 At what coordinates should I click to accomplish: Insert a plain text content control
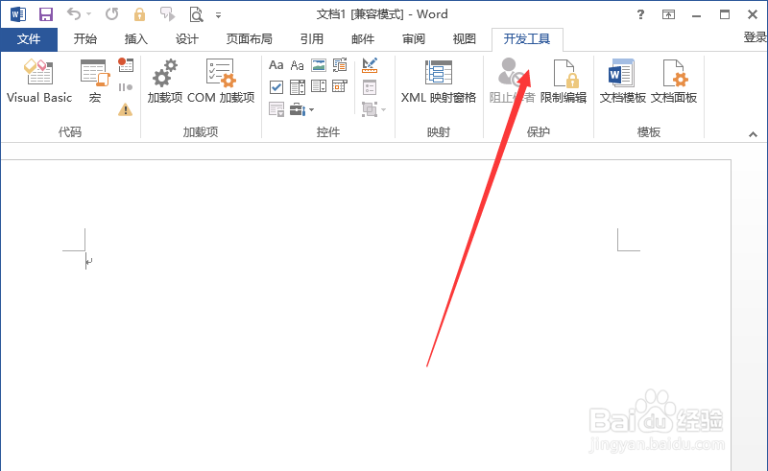pos(298,64)
